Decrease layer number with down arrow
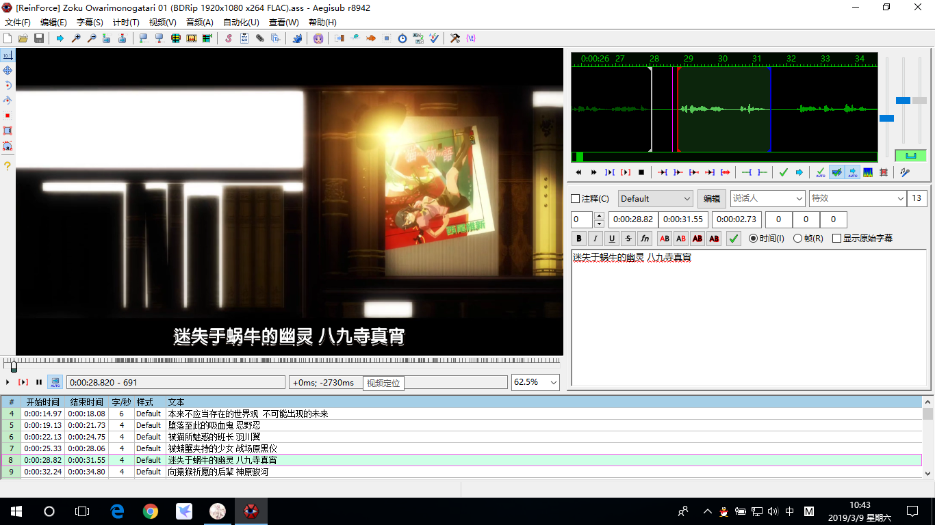Screen dimensions: 935x525 (599, 224)
